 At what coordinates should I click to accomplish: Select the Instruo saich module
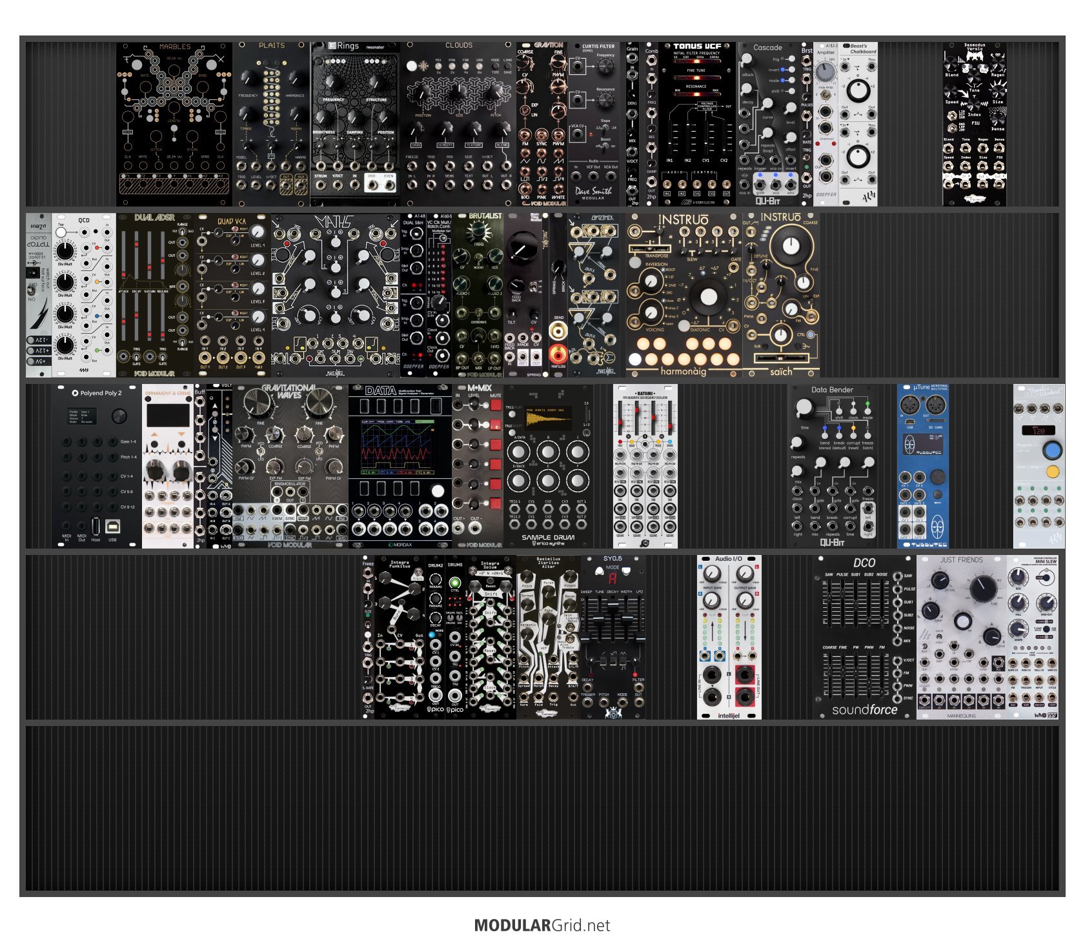click(x=781, y=296)
